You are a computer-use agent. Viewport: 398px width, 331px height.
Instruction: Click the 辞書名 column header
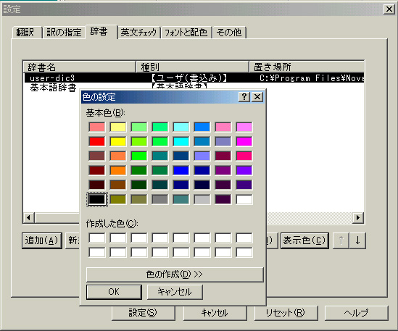tap(80, 67)
